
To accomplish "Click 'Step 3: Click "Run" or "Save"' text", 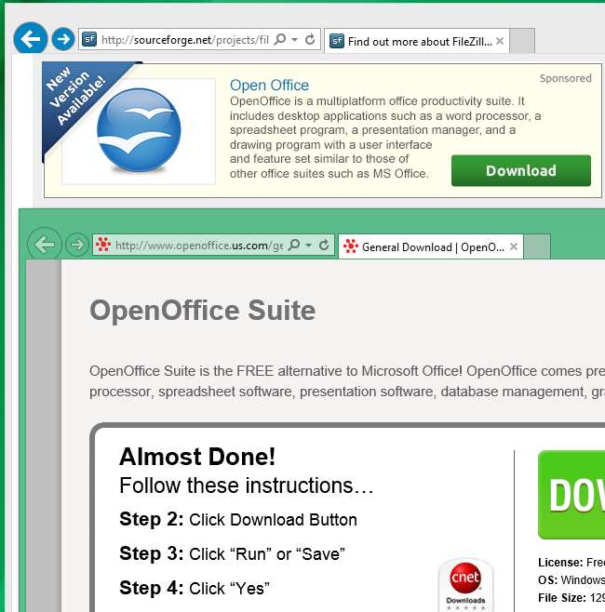I will [x=232, y=553].
